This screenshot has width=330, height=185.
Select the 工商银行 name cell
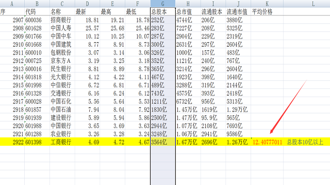coord(62,142)
